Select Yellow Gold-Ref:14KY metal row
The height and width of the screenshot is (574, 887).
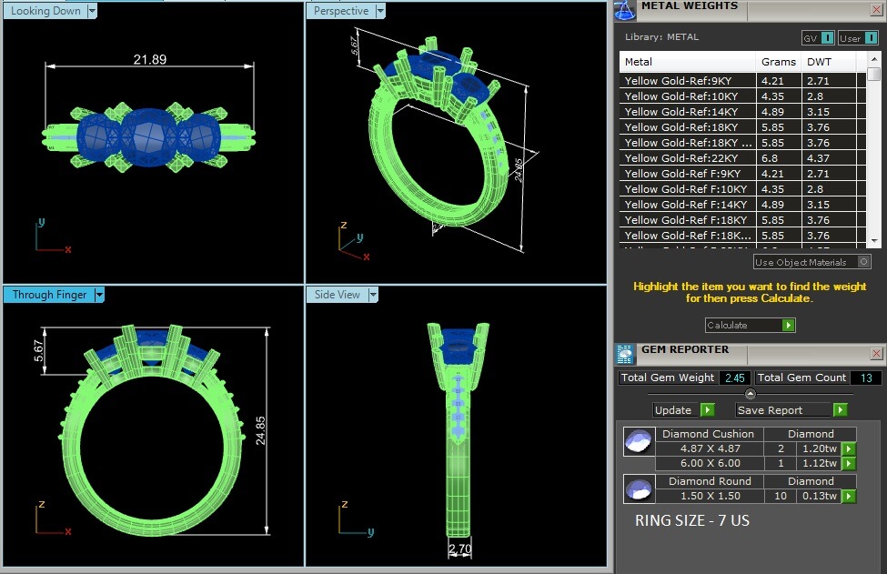pos(687,112)
